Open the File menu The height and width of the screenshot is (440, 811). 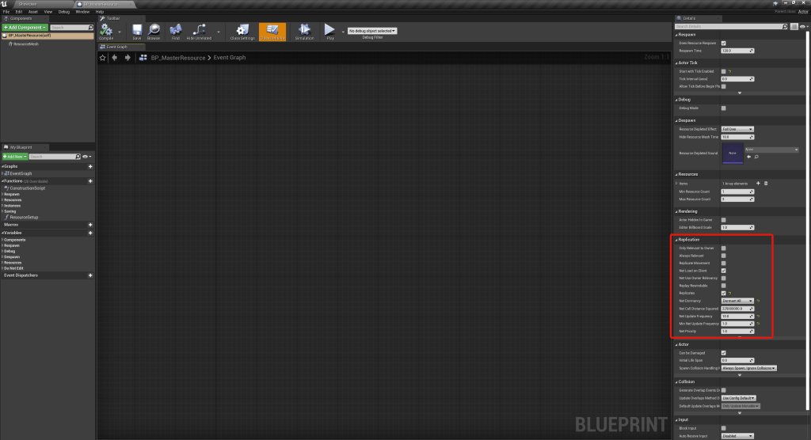tap(6, 11)
